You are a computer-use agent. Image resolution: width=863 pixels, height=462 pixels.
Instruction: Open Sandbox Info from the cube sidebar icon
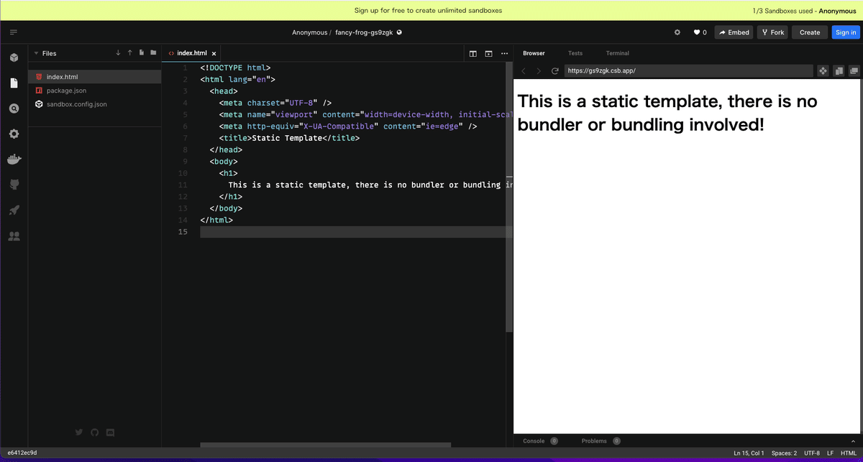[14, 57]
